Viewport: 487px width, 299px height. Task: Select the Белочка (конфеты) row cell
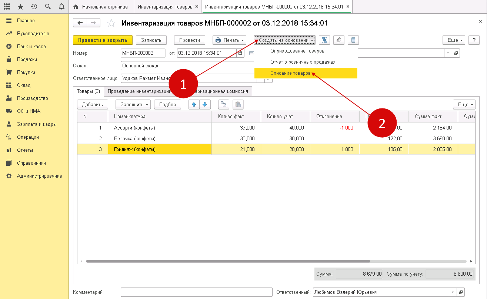[160, 138]
